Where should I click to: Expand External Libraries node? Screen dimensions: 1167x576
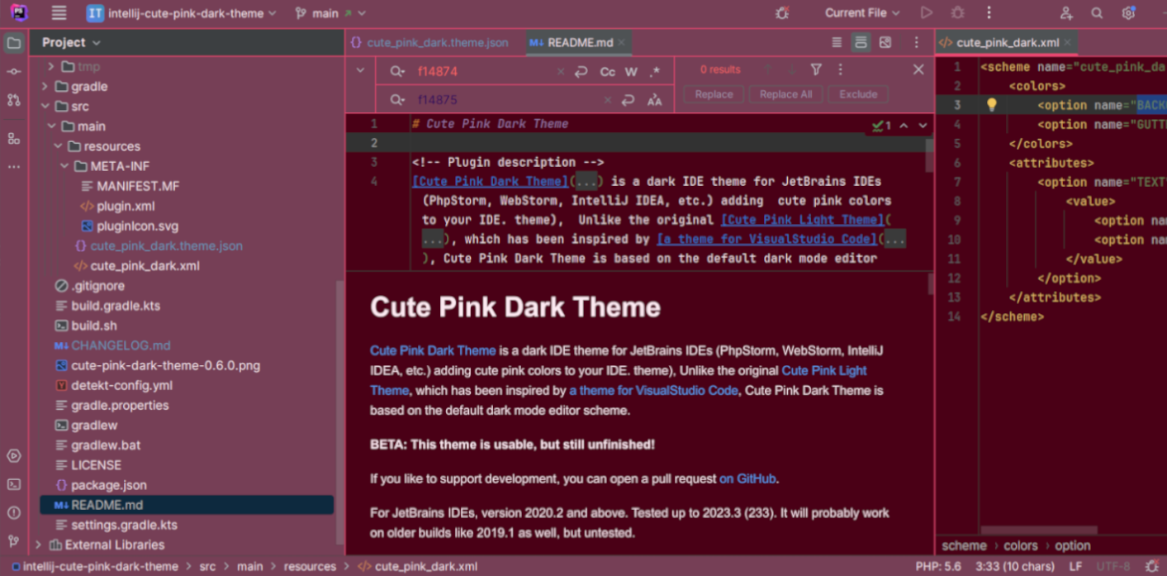[39, 545]
